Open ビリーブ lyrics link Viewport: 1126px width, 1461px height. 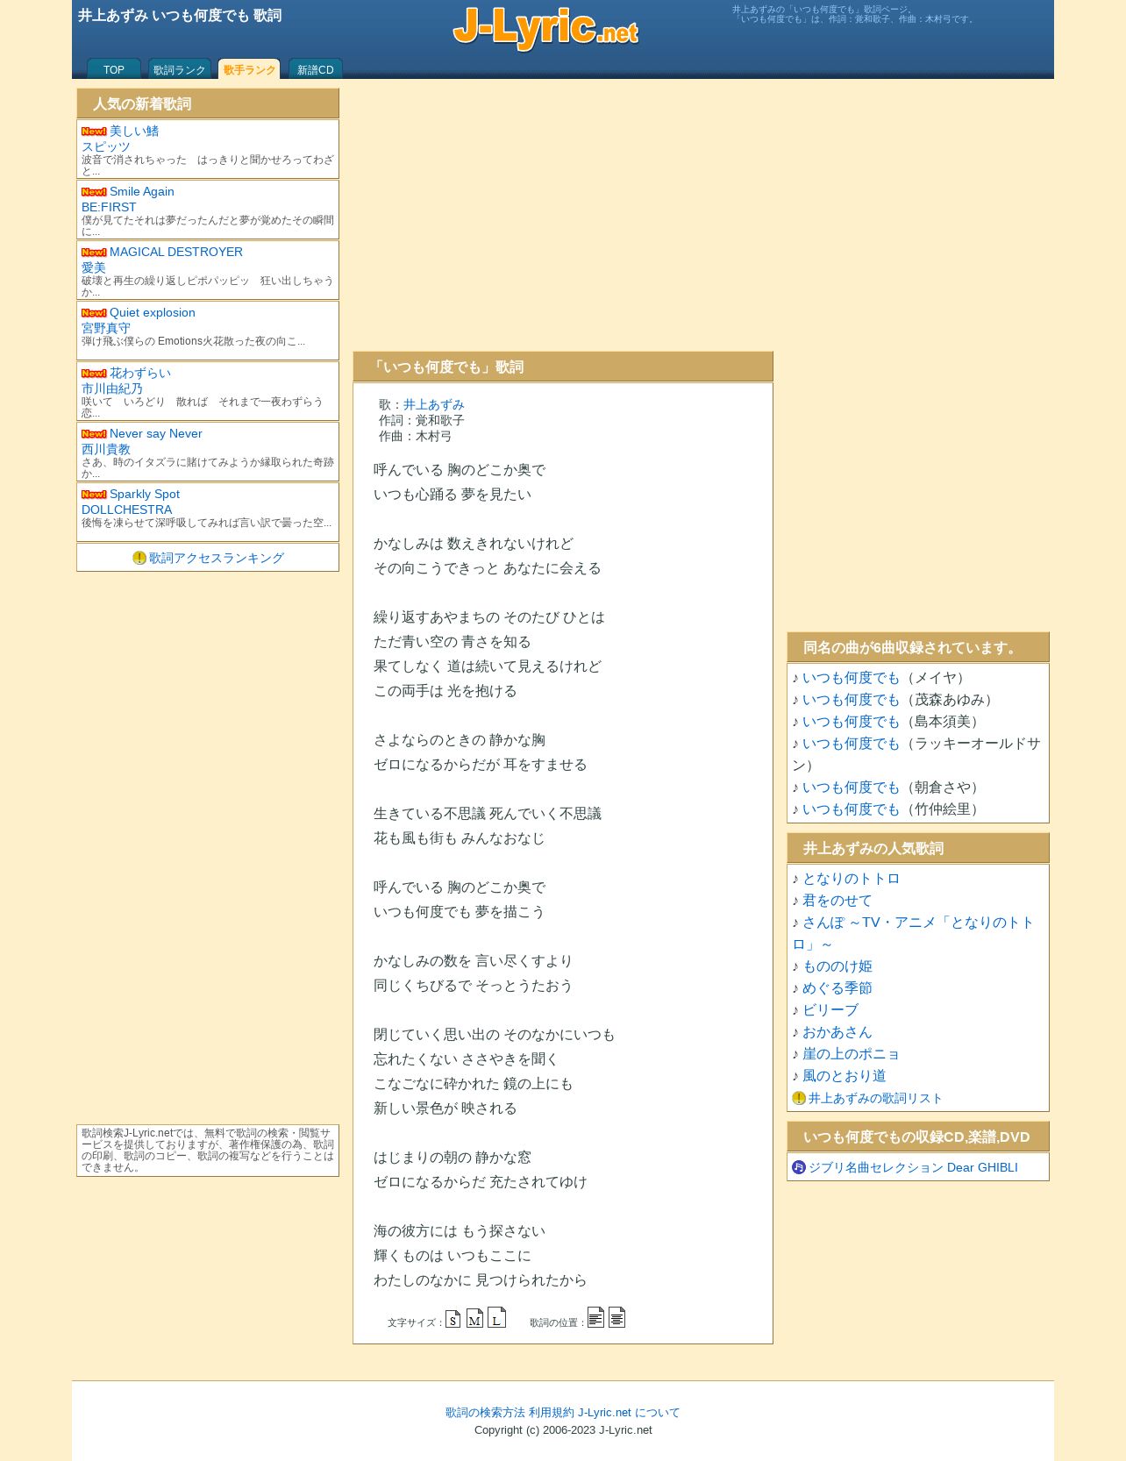tap(830, 1010)
